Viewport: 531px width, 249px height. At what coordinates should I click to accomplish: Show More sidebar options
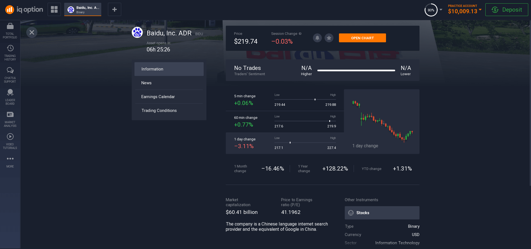(10, 162)
